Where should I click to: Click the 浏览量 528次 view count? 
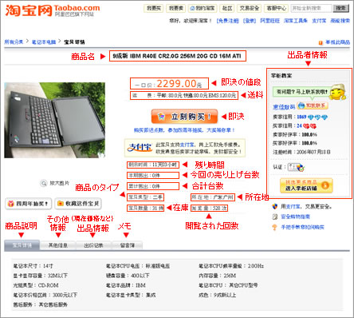click(209, 208)
